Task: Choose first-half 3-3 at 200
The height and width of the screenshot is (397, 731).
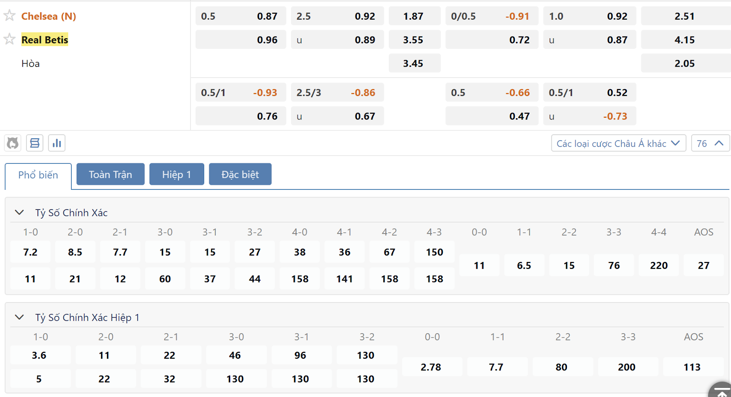Action: click(628, 367)
